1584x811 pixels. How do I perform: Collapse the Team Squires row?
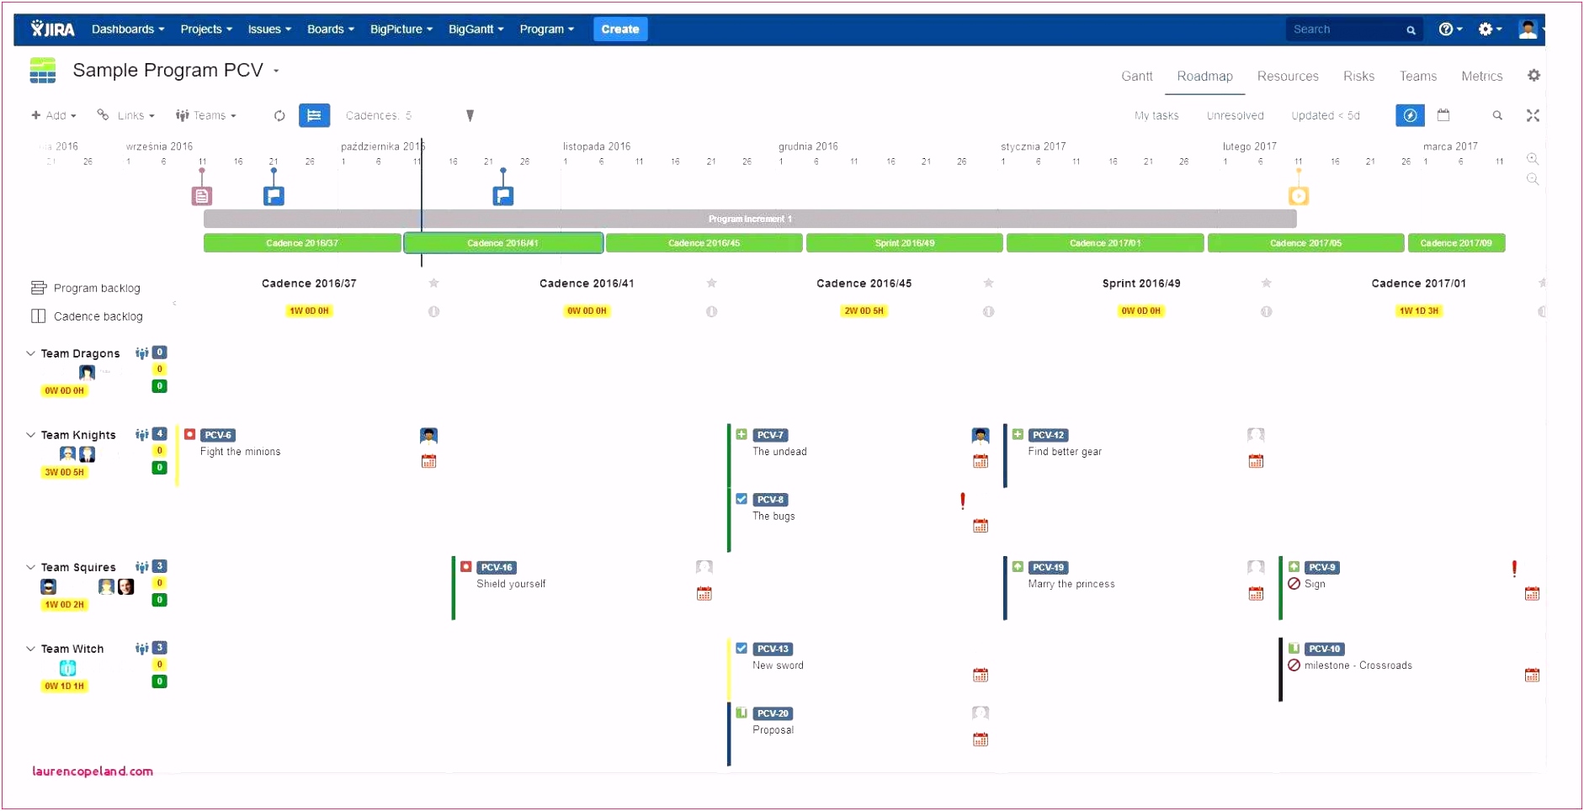coord(31,567)
